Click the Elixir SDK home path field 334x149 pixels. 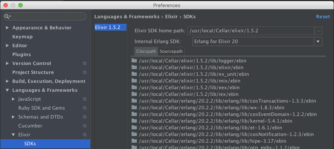coord(251,31)
